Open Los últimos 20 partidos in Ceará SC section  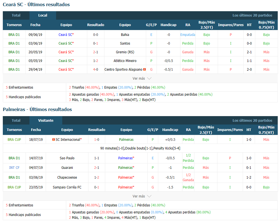252,15
